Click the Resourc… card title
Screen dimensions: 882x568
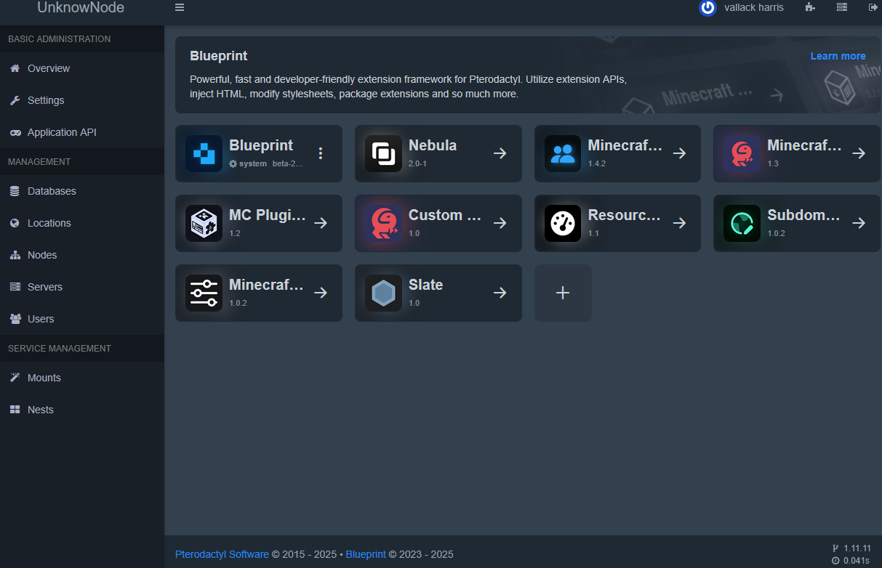[625, 215]
